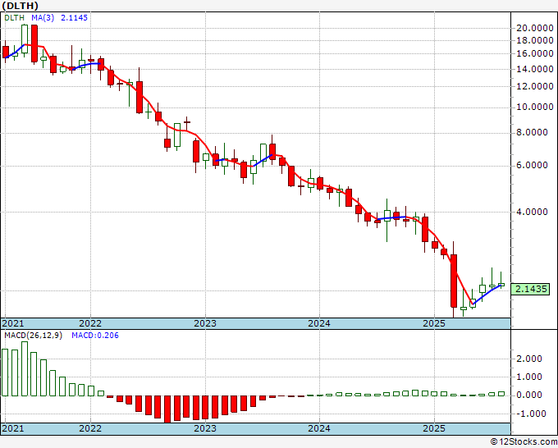
Task: Click 2022 on the MACD timeline
Action: [90, 428]
